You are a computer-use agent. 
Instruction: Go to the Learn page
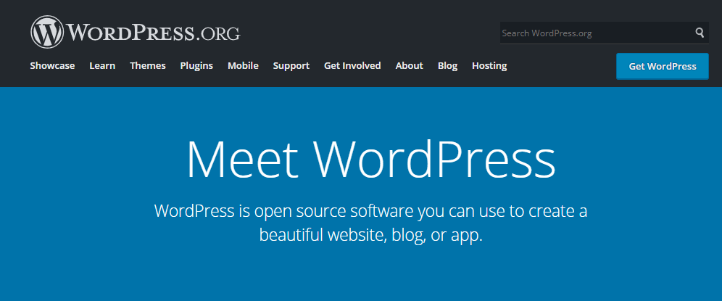pos(102,66)
